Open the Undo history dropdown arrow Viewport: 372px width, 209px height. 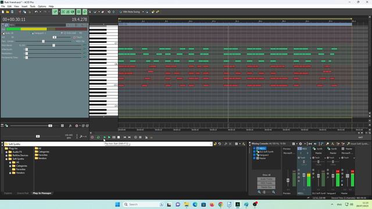tap(40, 12)
